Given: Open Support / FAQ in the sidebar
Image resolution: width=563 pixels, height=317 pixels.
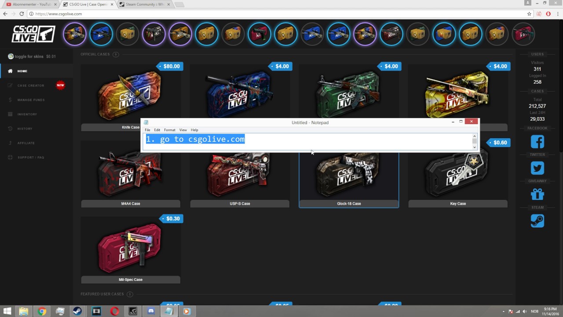Looking at the screenshot, I should coord(37,157).
